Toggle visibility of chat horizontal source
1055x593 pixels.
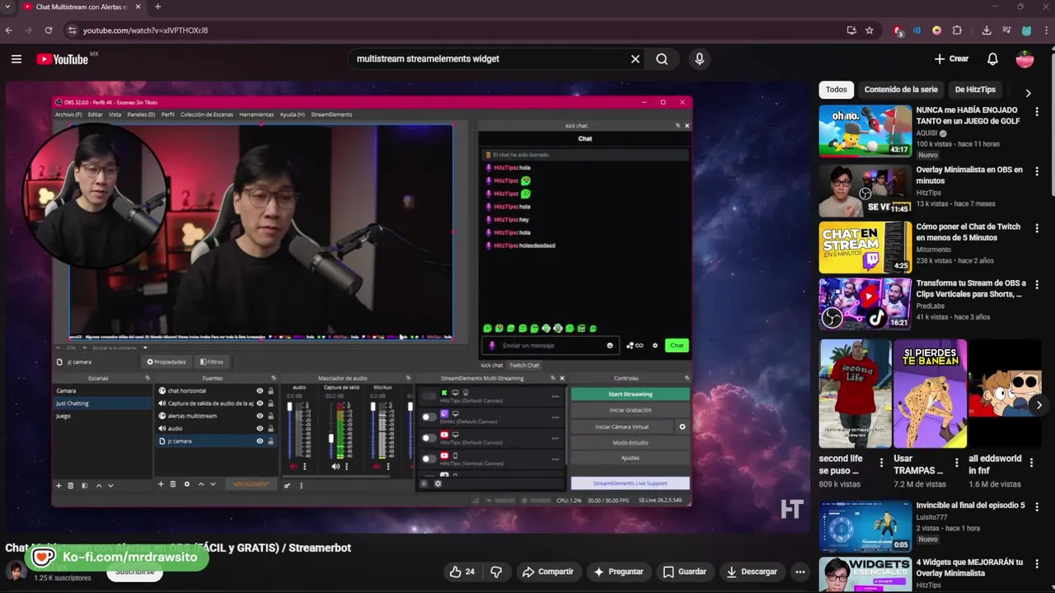pyautogui.click(x=260, y=391)
